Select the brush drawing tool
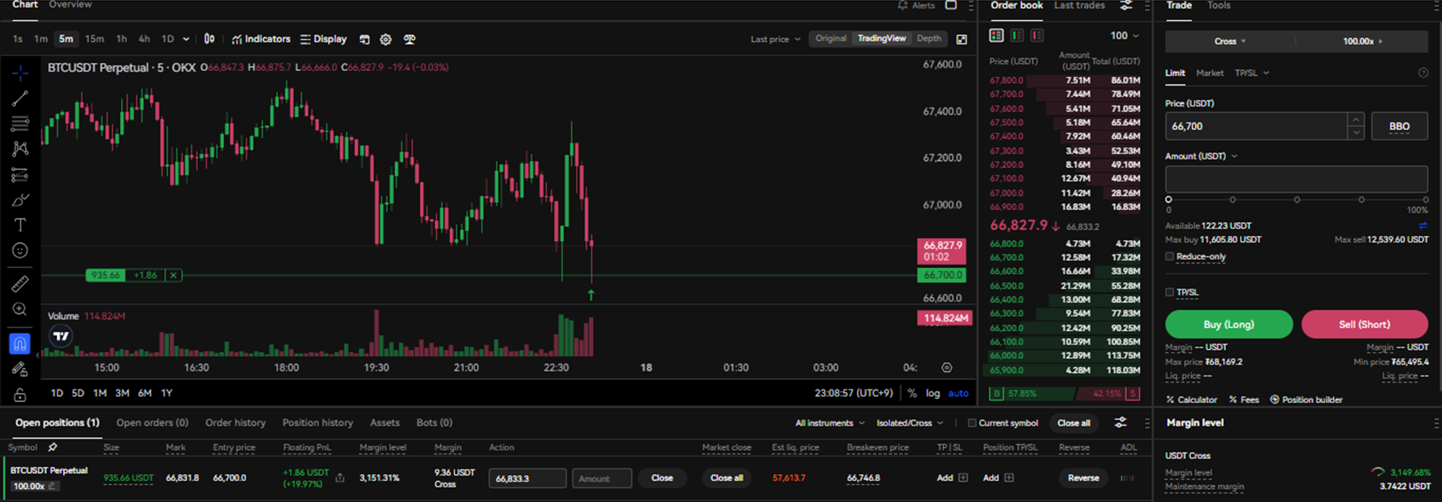This screenshot has width=1442, height=502. pyautogui.click(x=20, y=200)
